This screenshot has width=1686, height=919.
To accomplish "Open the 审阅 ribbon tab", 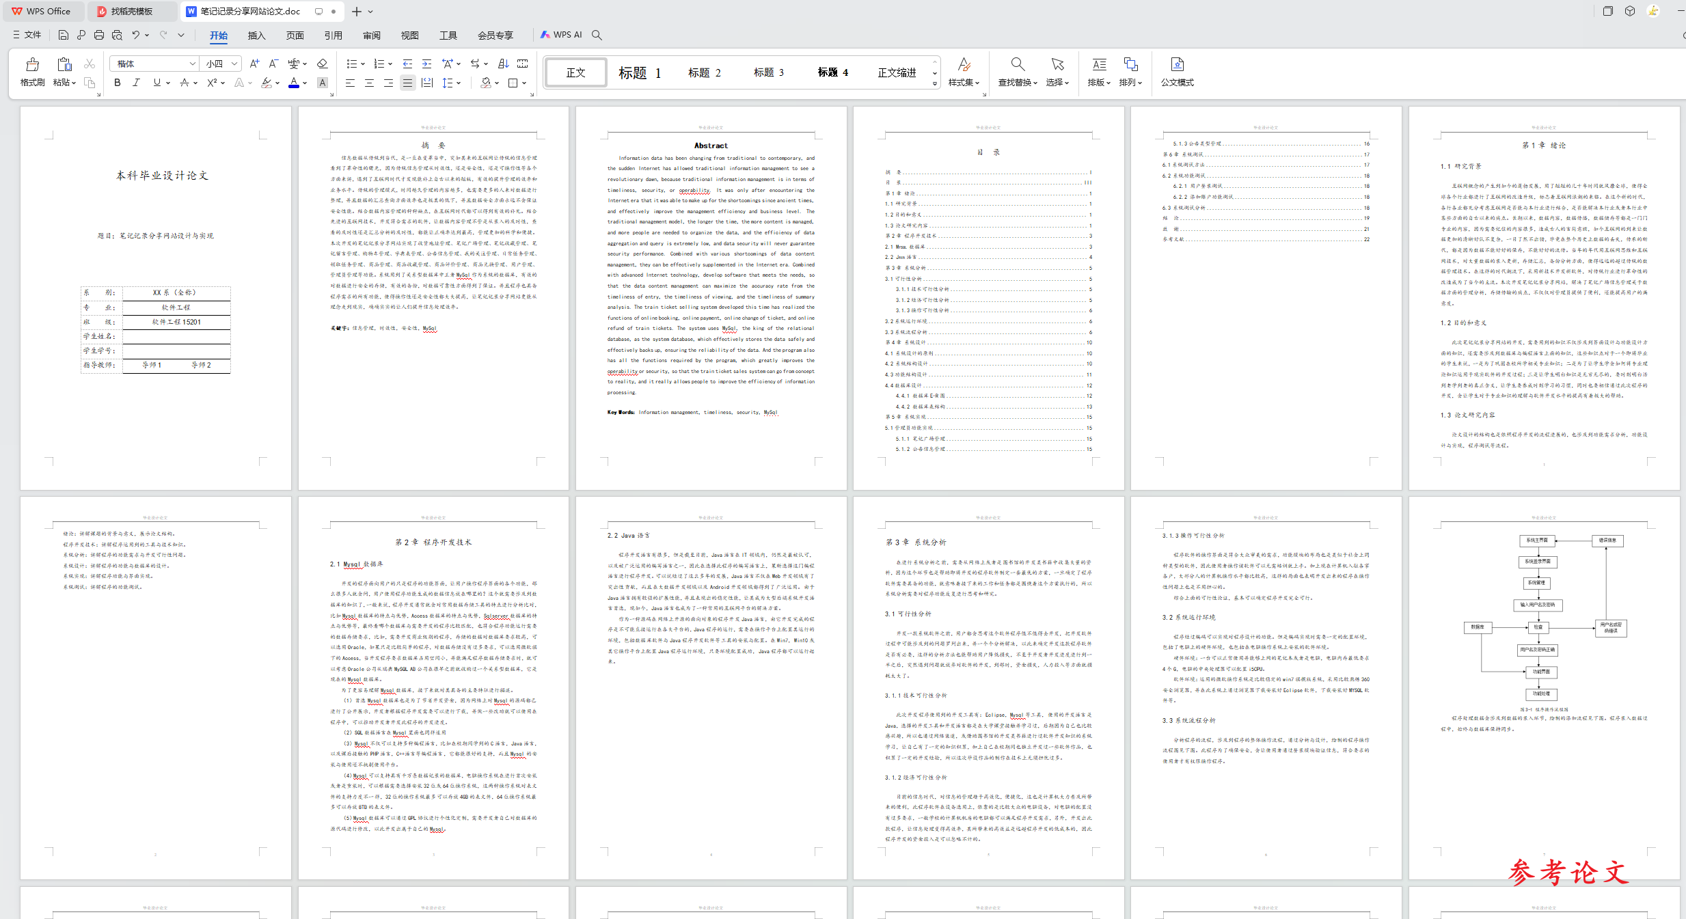I will tap(371, 36).
